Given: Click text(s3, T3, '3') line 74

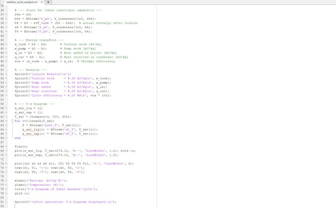Looking at the screenshot, I should tap(49, 172).
